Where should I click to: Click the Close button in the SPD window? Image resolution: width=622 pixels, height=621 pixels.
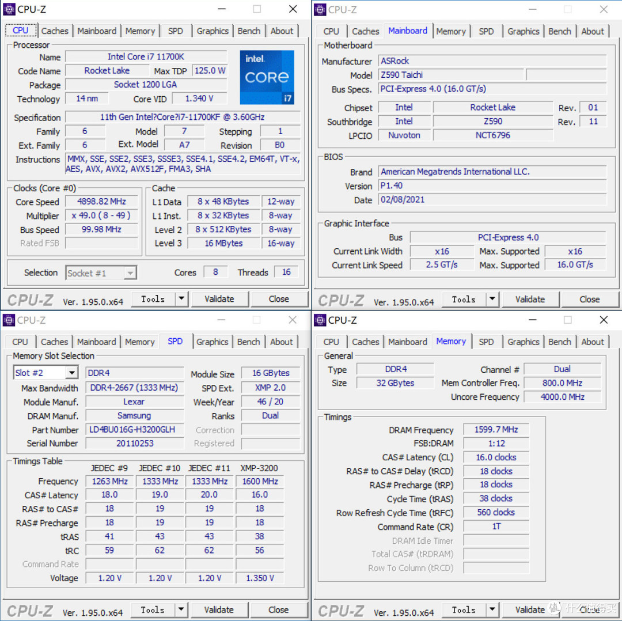(279, 609)
